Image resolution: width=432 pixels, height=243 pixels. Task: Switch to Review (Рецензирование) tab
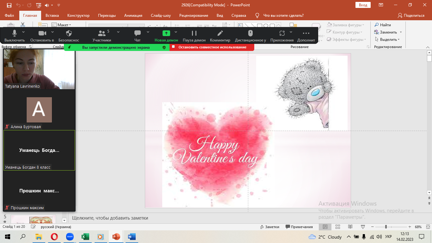pyautogui.click(x=194, y=15)
